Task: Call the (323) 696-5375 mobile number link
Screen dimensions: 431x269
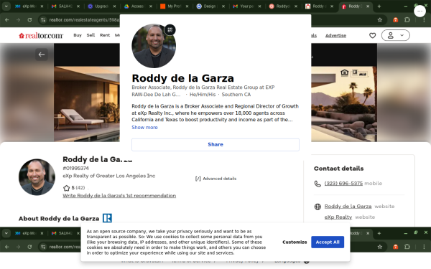Action: [343, 184]
